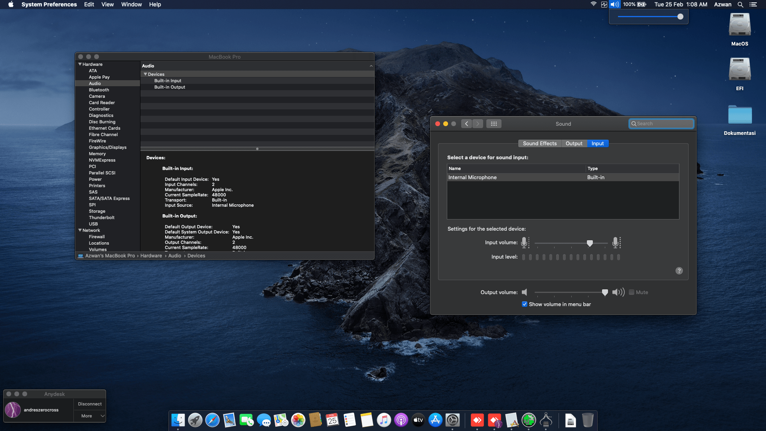The image size is (766, 431).
Task: Enable the Mute checkbox for output volume
Action: point(632,292)
